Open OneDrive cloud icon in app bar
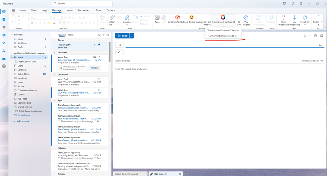 tap(4, 59)
